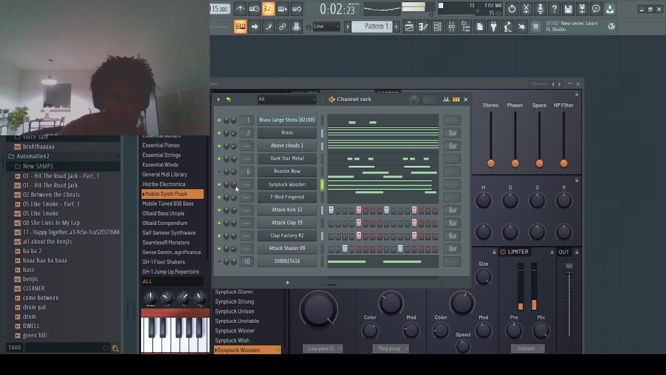The width and height of the screenshot is (666, 375).
Task: Mute the Synpluck Wooden channel
Action: tap(219, 184)
